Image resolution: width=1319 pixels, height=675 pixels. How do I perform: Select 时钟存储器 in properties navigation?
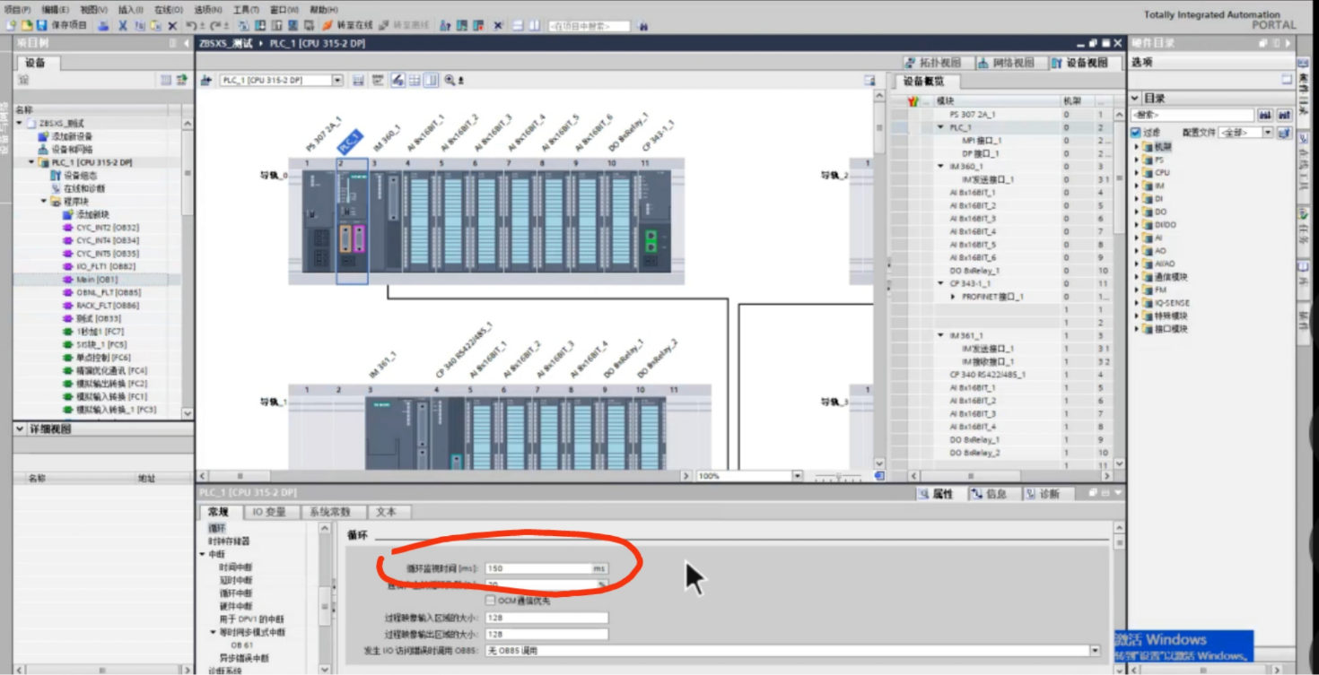click(229, 541)
